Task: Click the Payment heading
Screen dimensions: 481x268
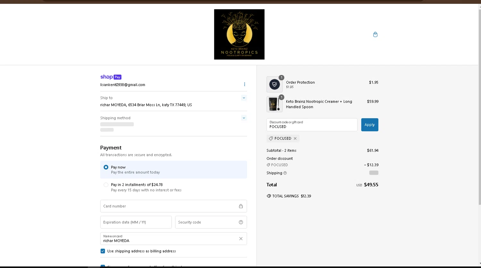Action: 111,148
